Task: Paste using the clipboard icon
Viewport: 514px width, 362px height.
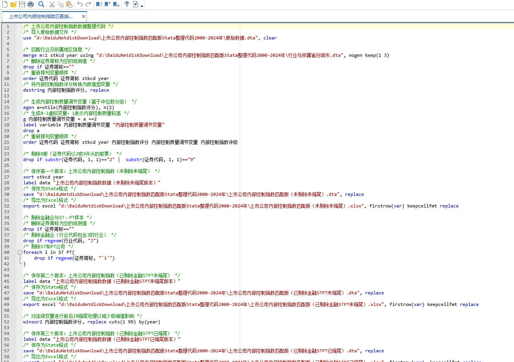Action: (x=69, y=4)
